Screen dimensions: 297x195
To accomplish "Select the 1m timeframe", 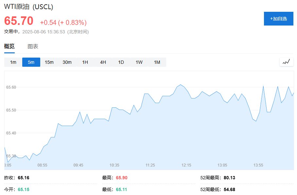I will point(13,62).
